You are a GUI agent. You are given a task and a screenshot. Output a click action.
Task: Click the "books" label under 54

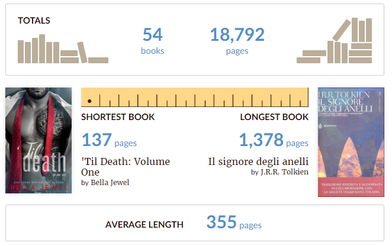tap(153, 51)
